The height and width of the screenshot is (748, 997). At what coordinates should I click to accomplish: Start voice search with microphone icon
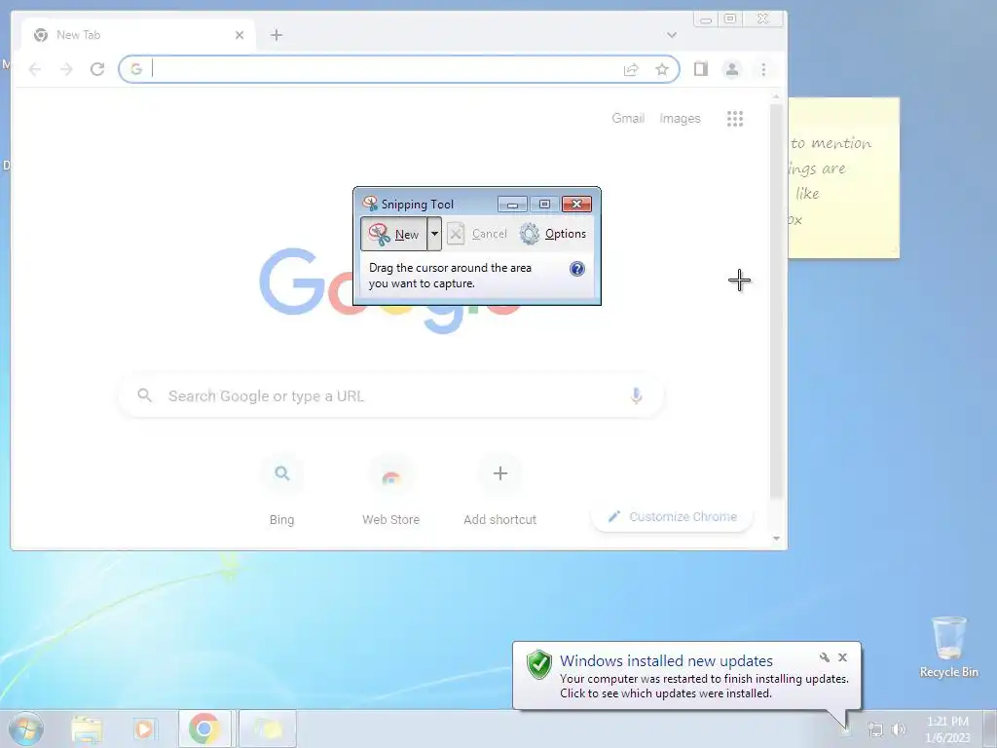click(636, 395)
